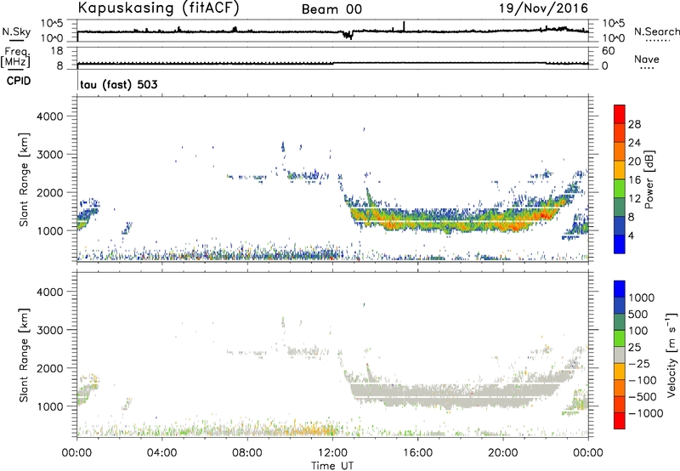Click the noise spike near 15:20 UT
680x471 pixels.
[404, 26]
